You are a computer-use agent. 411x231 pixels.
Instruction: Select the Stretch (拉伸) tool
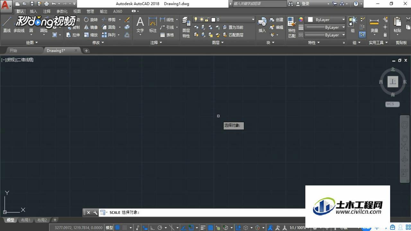point(73,35)
